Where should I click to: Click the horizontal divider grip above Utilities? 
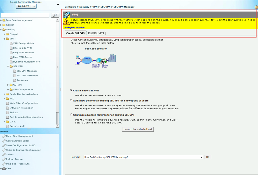tap(29, 129)
